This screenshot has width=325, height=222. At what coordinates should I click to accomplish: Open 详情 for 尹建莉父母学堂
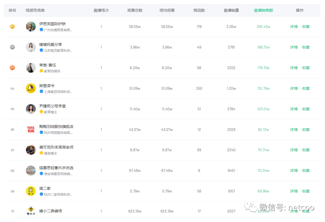coord(294,109)
